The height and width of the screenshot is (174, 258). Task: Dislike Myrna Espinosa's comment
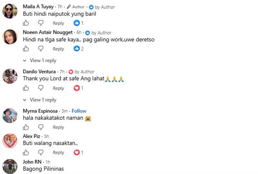41,127
